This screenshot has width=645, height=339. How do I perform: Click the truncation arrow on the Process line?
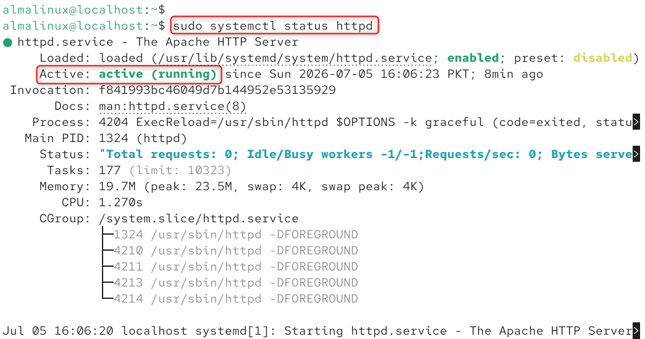[x=636, y=122]
